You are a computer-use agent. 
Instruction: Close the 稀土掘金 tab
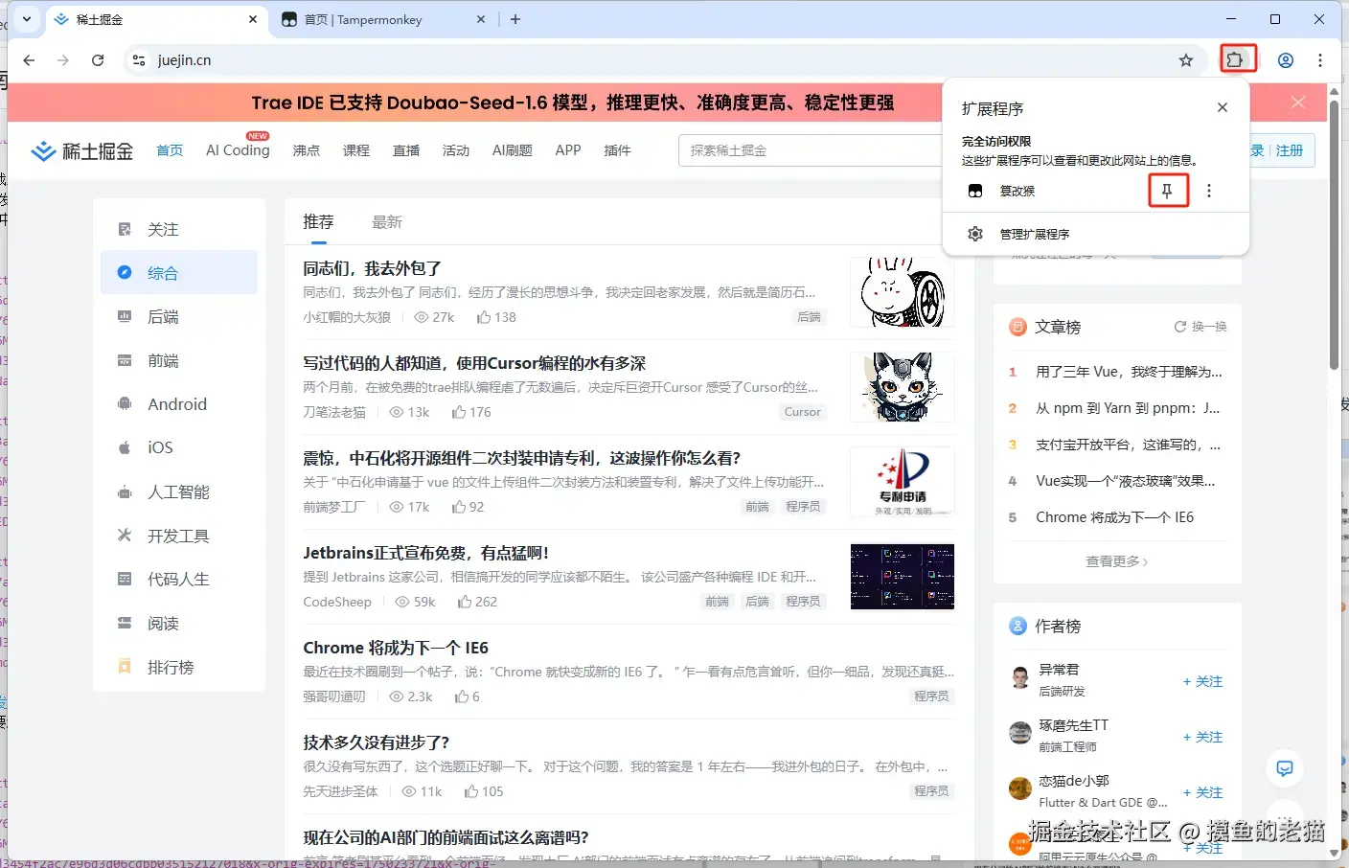point(253,19)
